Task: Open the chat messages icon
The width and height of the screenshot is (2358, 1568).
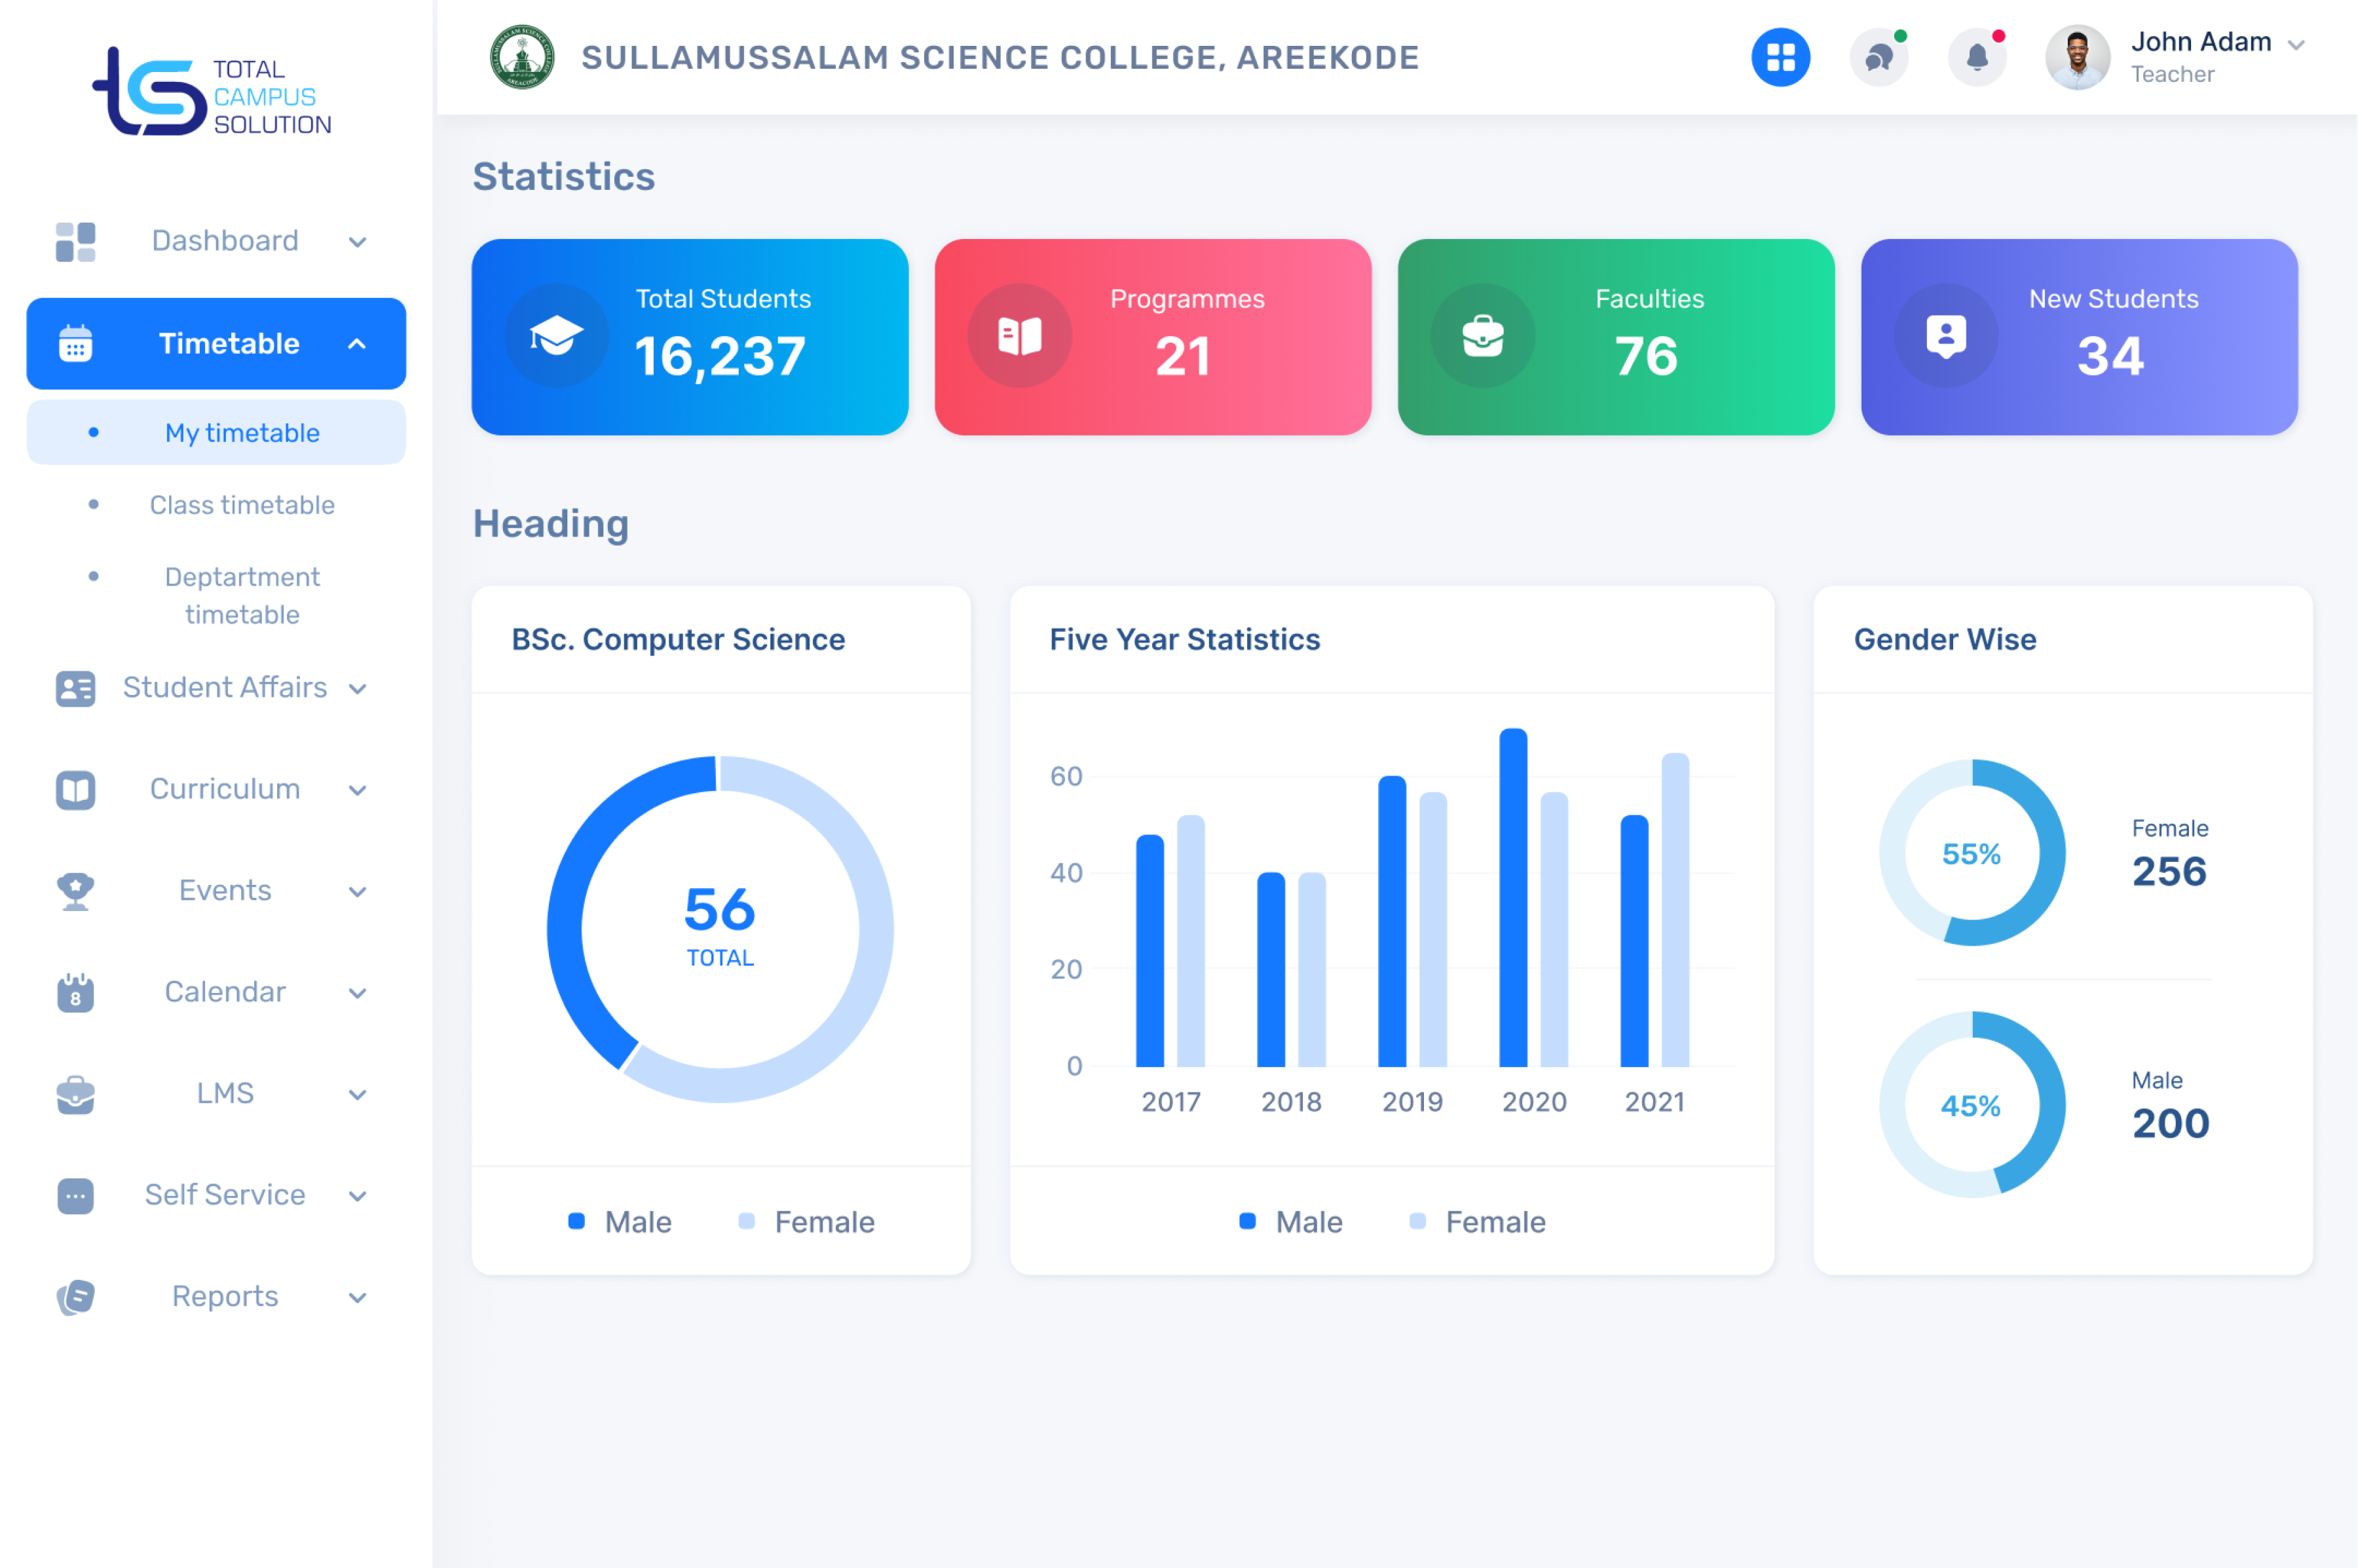Action: [1878, 57]
